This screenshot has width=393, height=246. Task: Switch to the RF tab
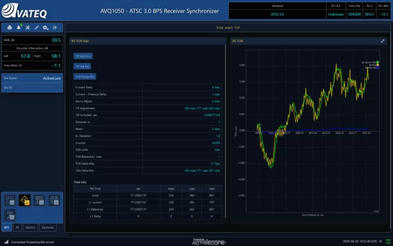17,228
